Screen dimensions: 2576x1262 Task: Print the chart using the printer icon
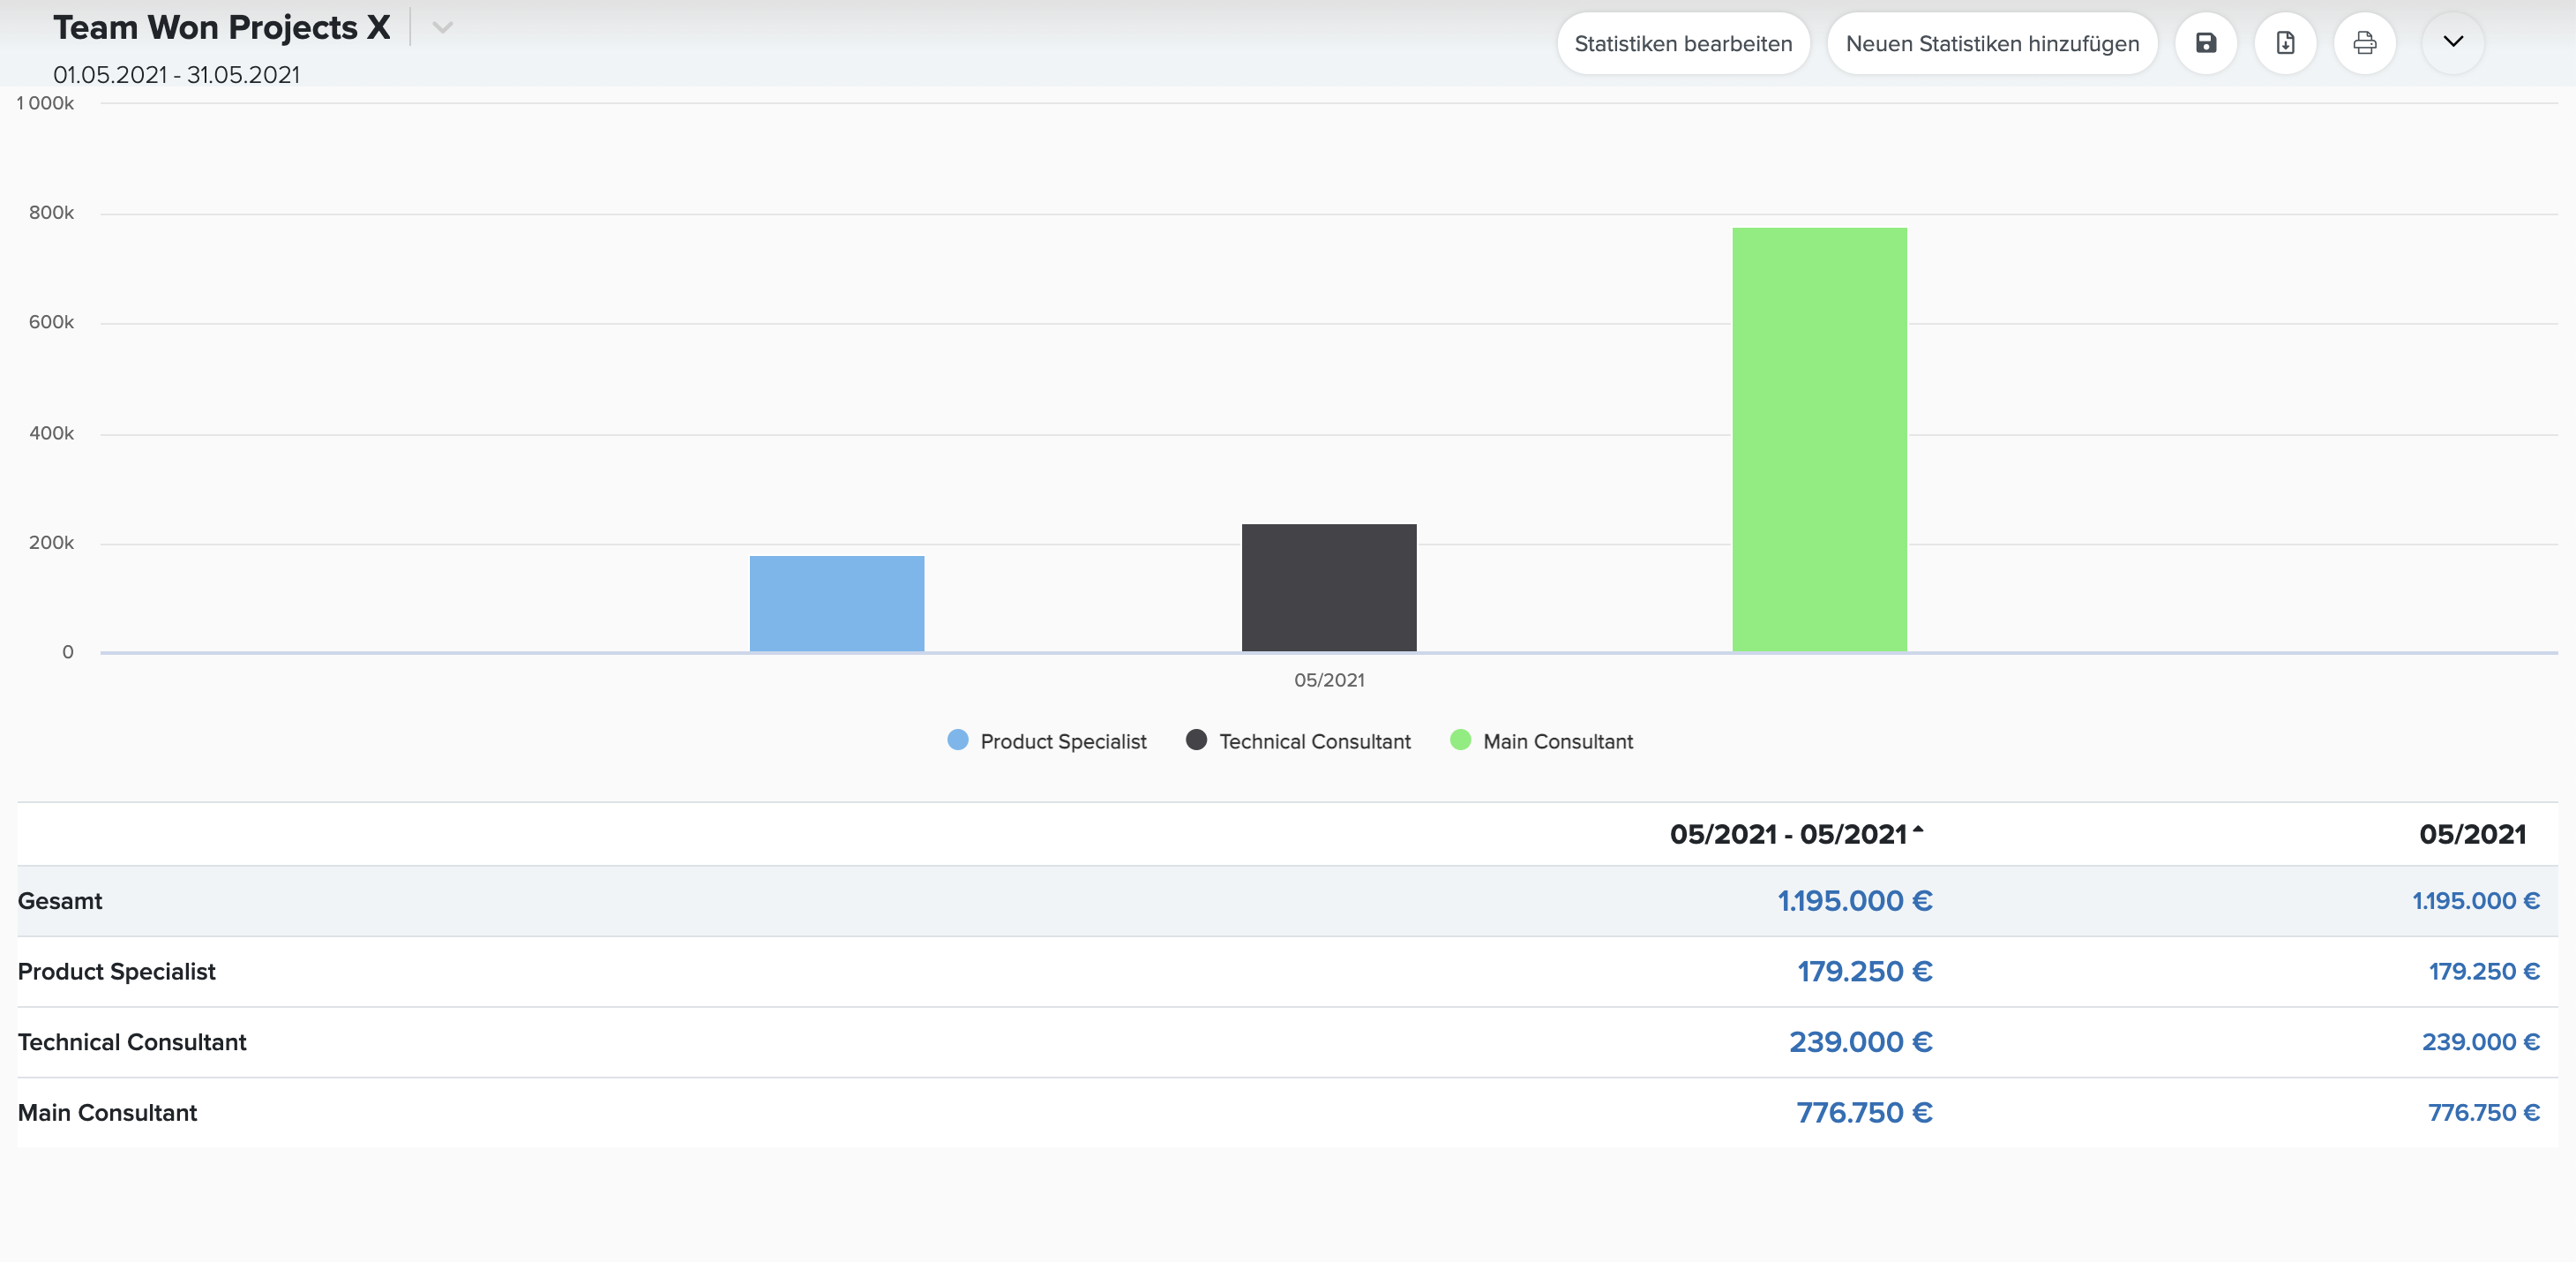click(2364, 43)
